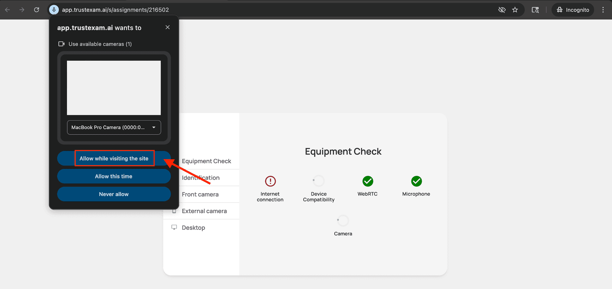Select the External camera step
The image size is (612, 289).
click(204, 211)
